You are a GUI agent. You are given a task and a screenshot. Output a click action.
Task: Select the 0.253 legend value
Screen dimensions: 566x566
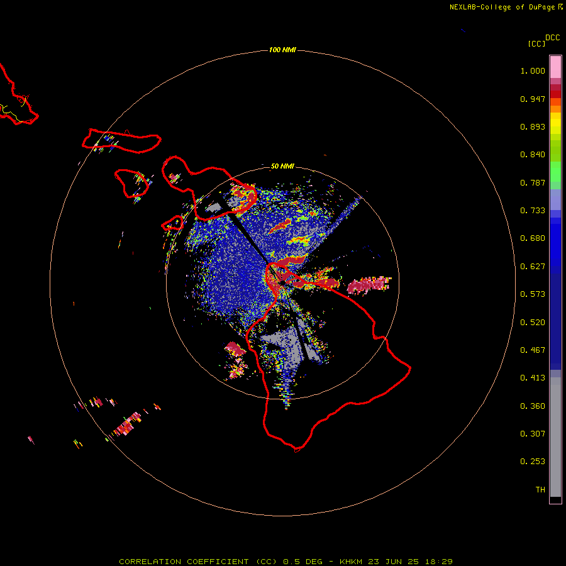[x=533, y=462]
